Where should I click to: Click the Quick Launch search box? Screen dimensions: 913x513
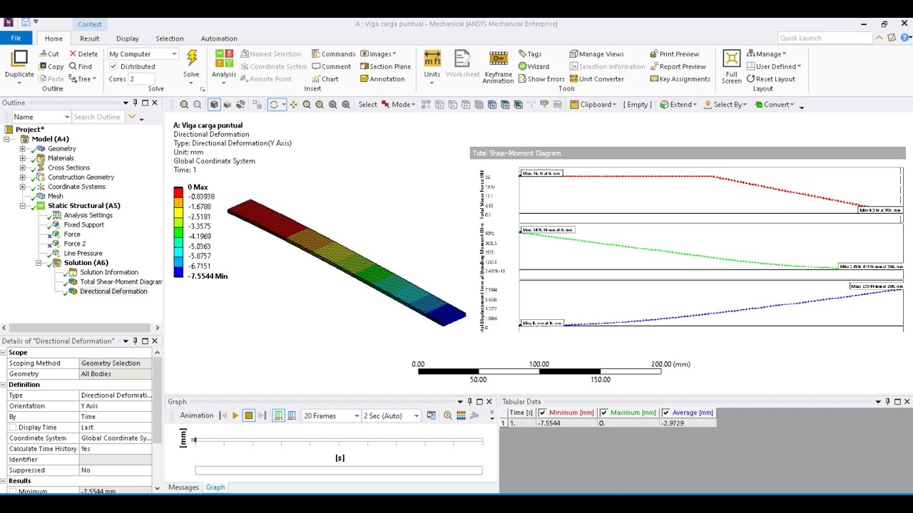825,38
